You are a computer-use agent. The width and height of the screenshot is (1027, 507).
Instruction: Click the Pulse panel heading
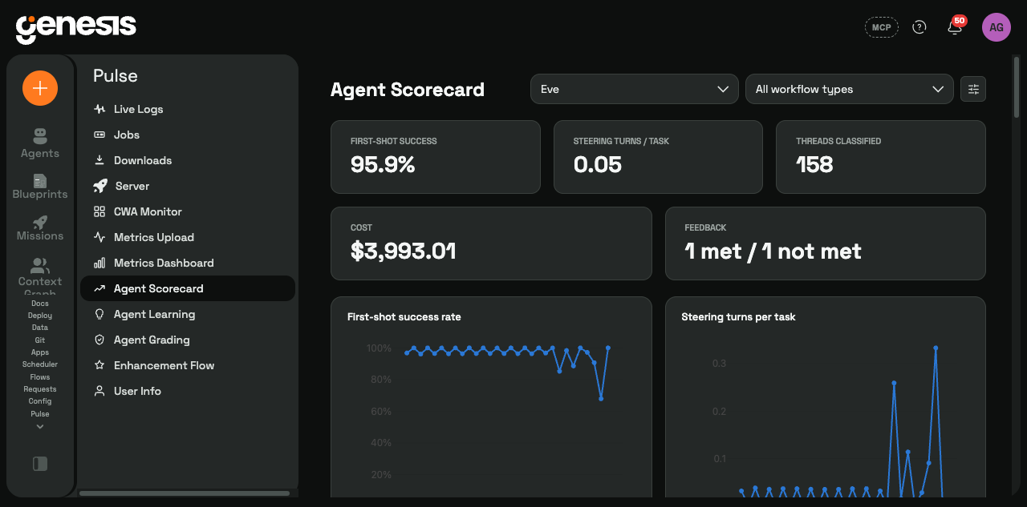(116, 76)
